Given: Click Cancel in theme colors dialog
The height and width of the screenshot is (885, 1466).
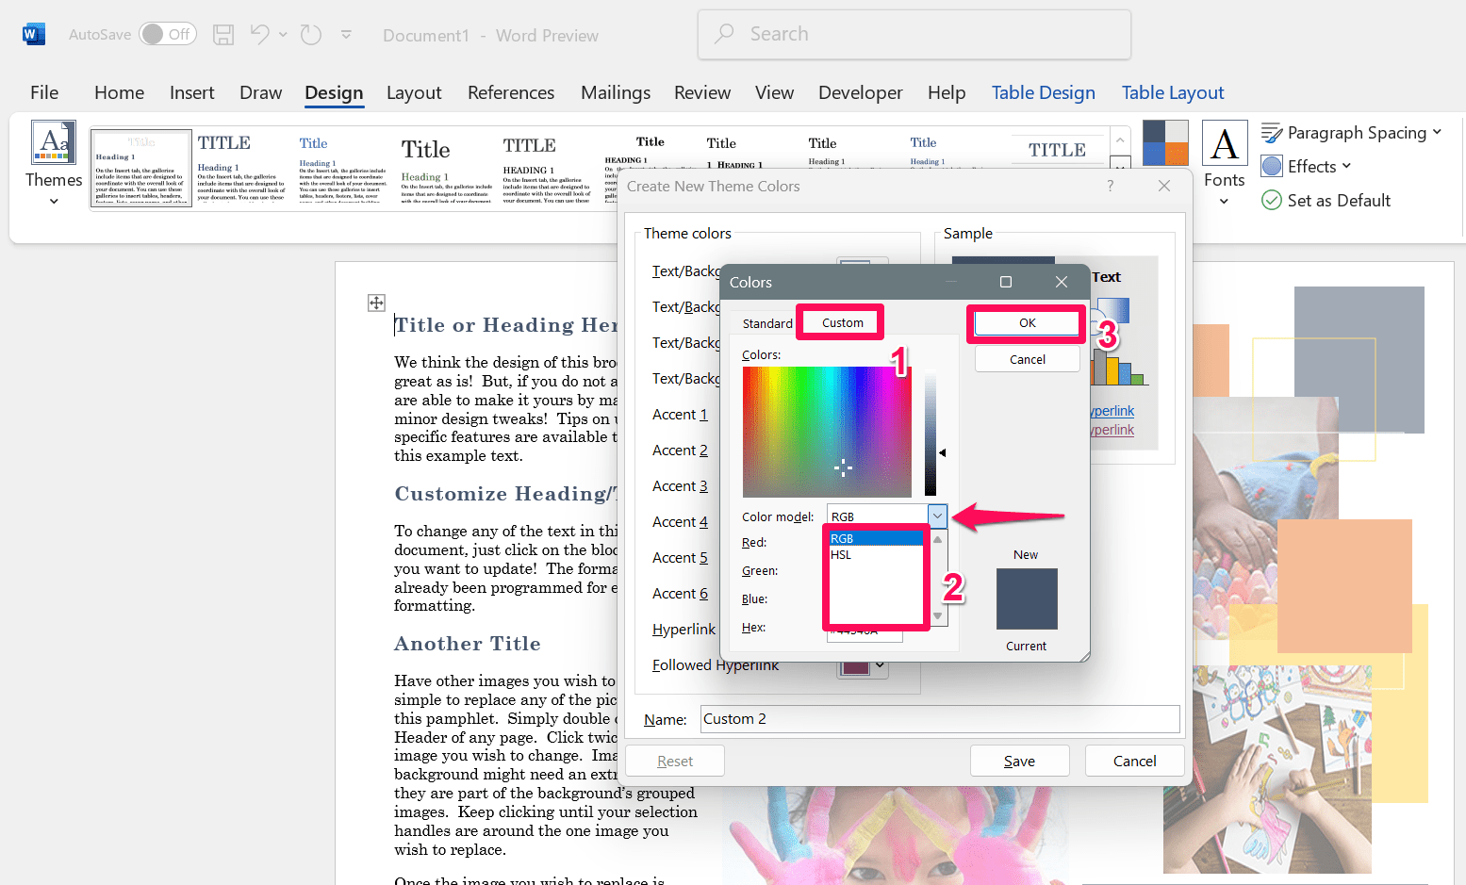Looking at the screenshot, I should coord(1135,761).
